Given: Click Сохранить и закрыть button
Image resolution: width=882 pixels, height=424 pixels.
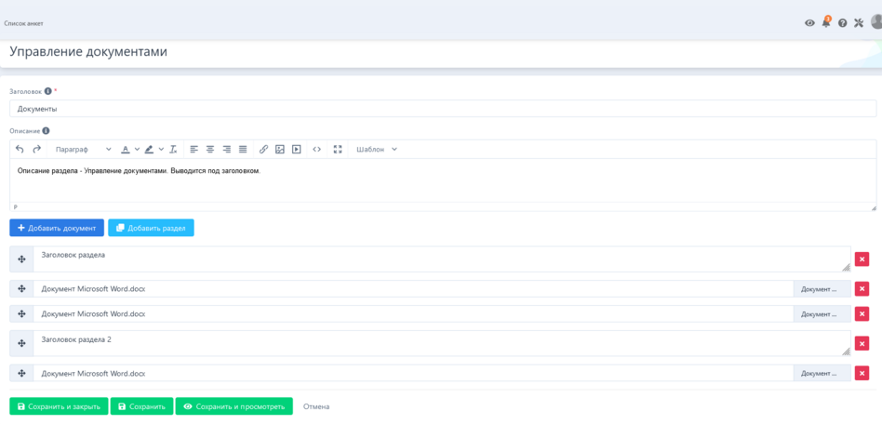Looking at the screenshot, I should pos(59,406).
